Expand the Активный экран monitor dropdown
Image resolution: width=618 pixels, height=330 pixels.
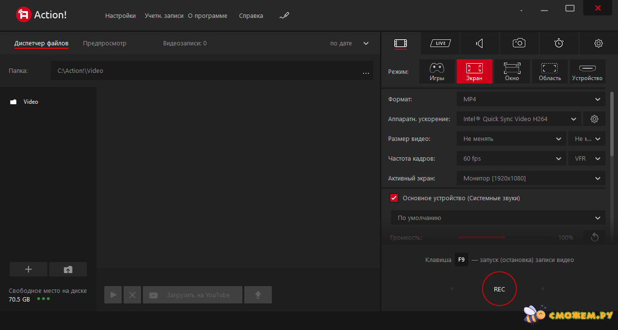point(531,178)
